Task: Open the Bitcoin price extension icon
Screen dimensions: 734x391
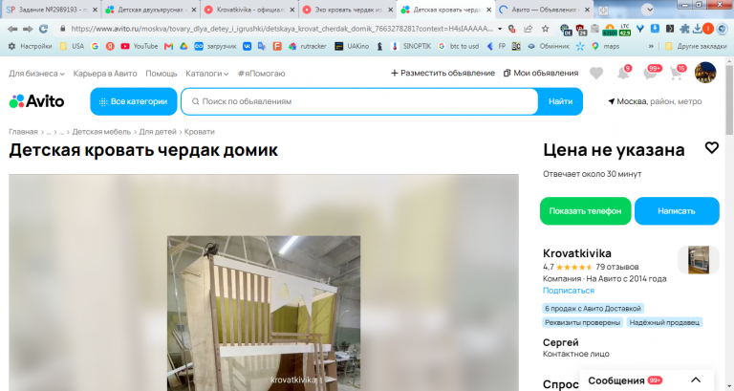Action: click(x=610, y=30)
